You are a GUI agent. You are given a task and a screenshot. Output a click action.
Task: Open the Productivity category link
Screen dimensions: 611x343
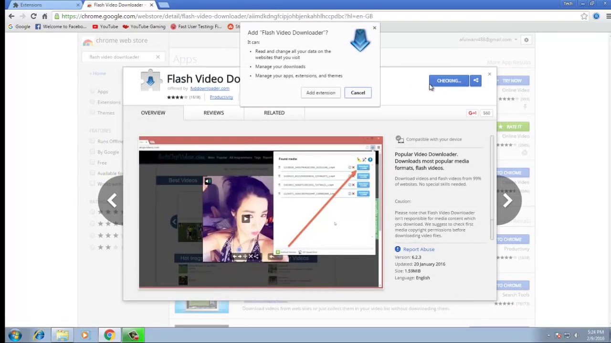[x=221, y=97]
